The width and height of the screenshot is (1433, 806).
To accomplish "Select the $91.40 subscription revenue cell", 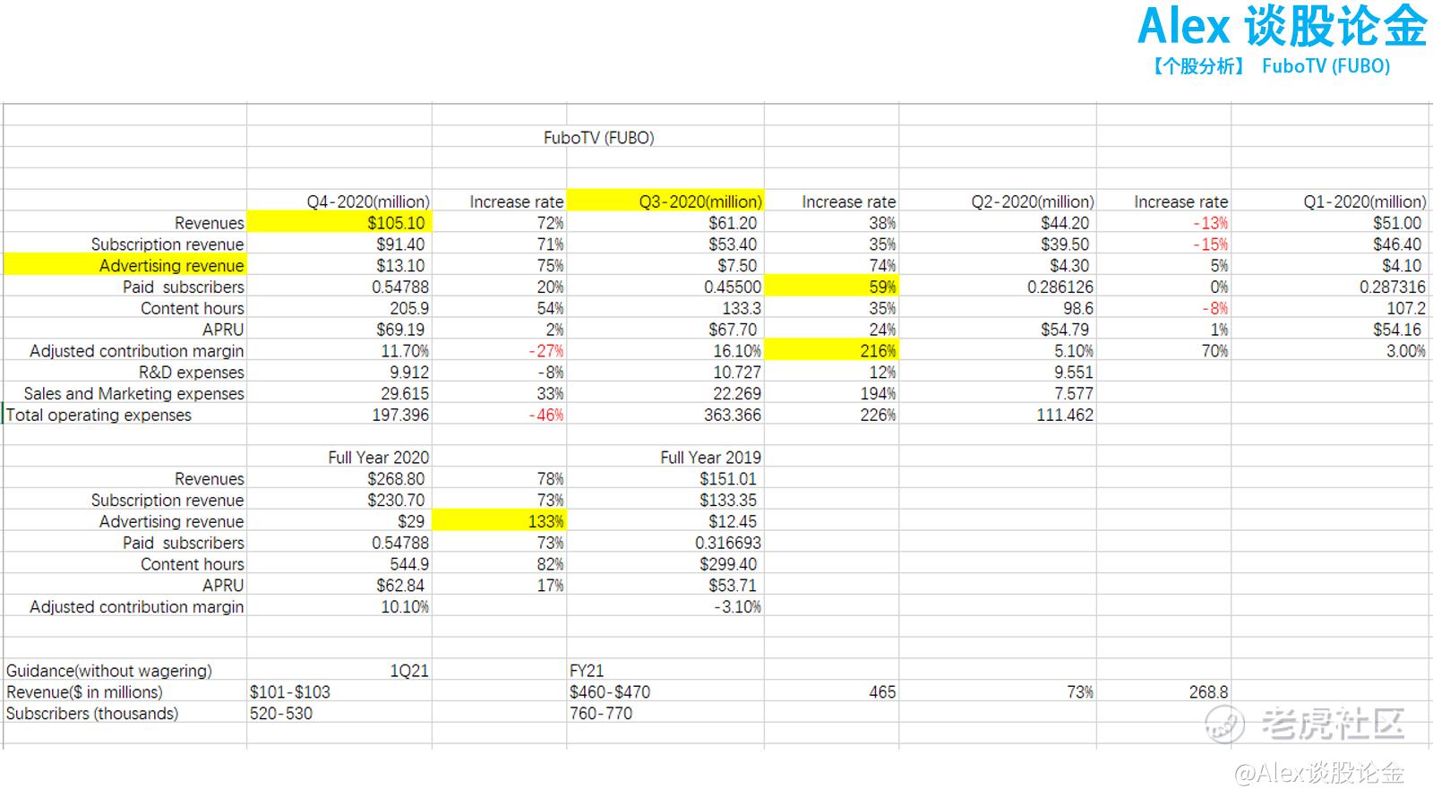I will tap(339, 244).
